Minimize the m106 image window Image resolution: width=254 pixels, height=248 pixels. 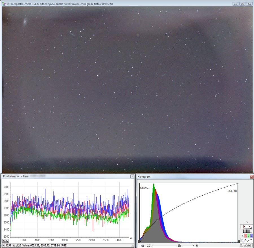(x=236, y=4)
